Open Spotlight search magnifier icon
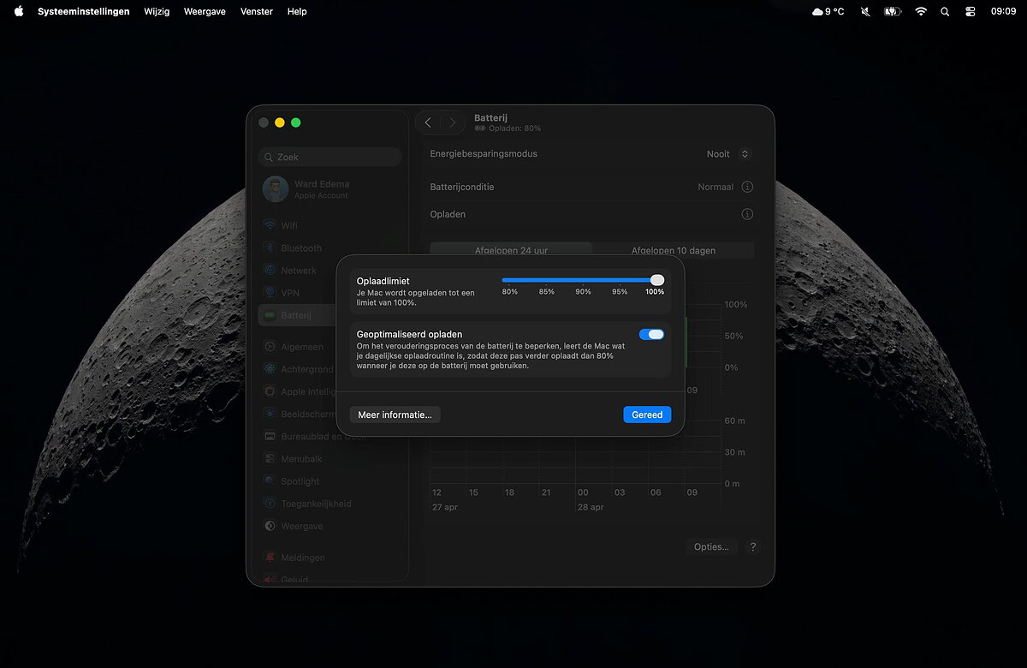 945,11
